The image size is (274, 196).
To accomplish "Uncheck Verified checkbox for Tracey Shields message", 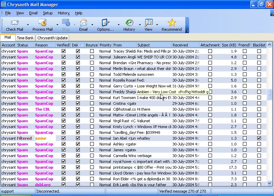I will point(63,51).
